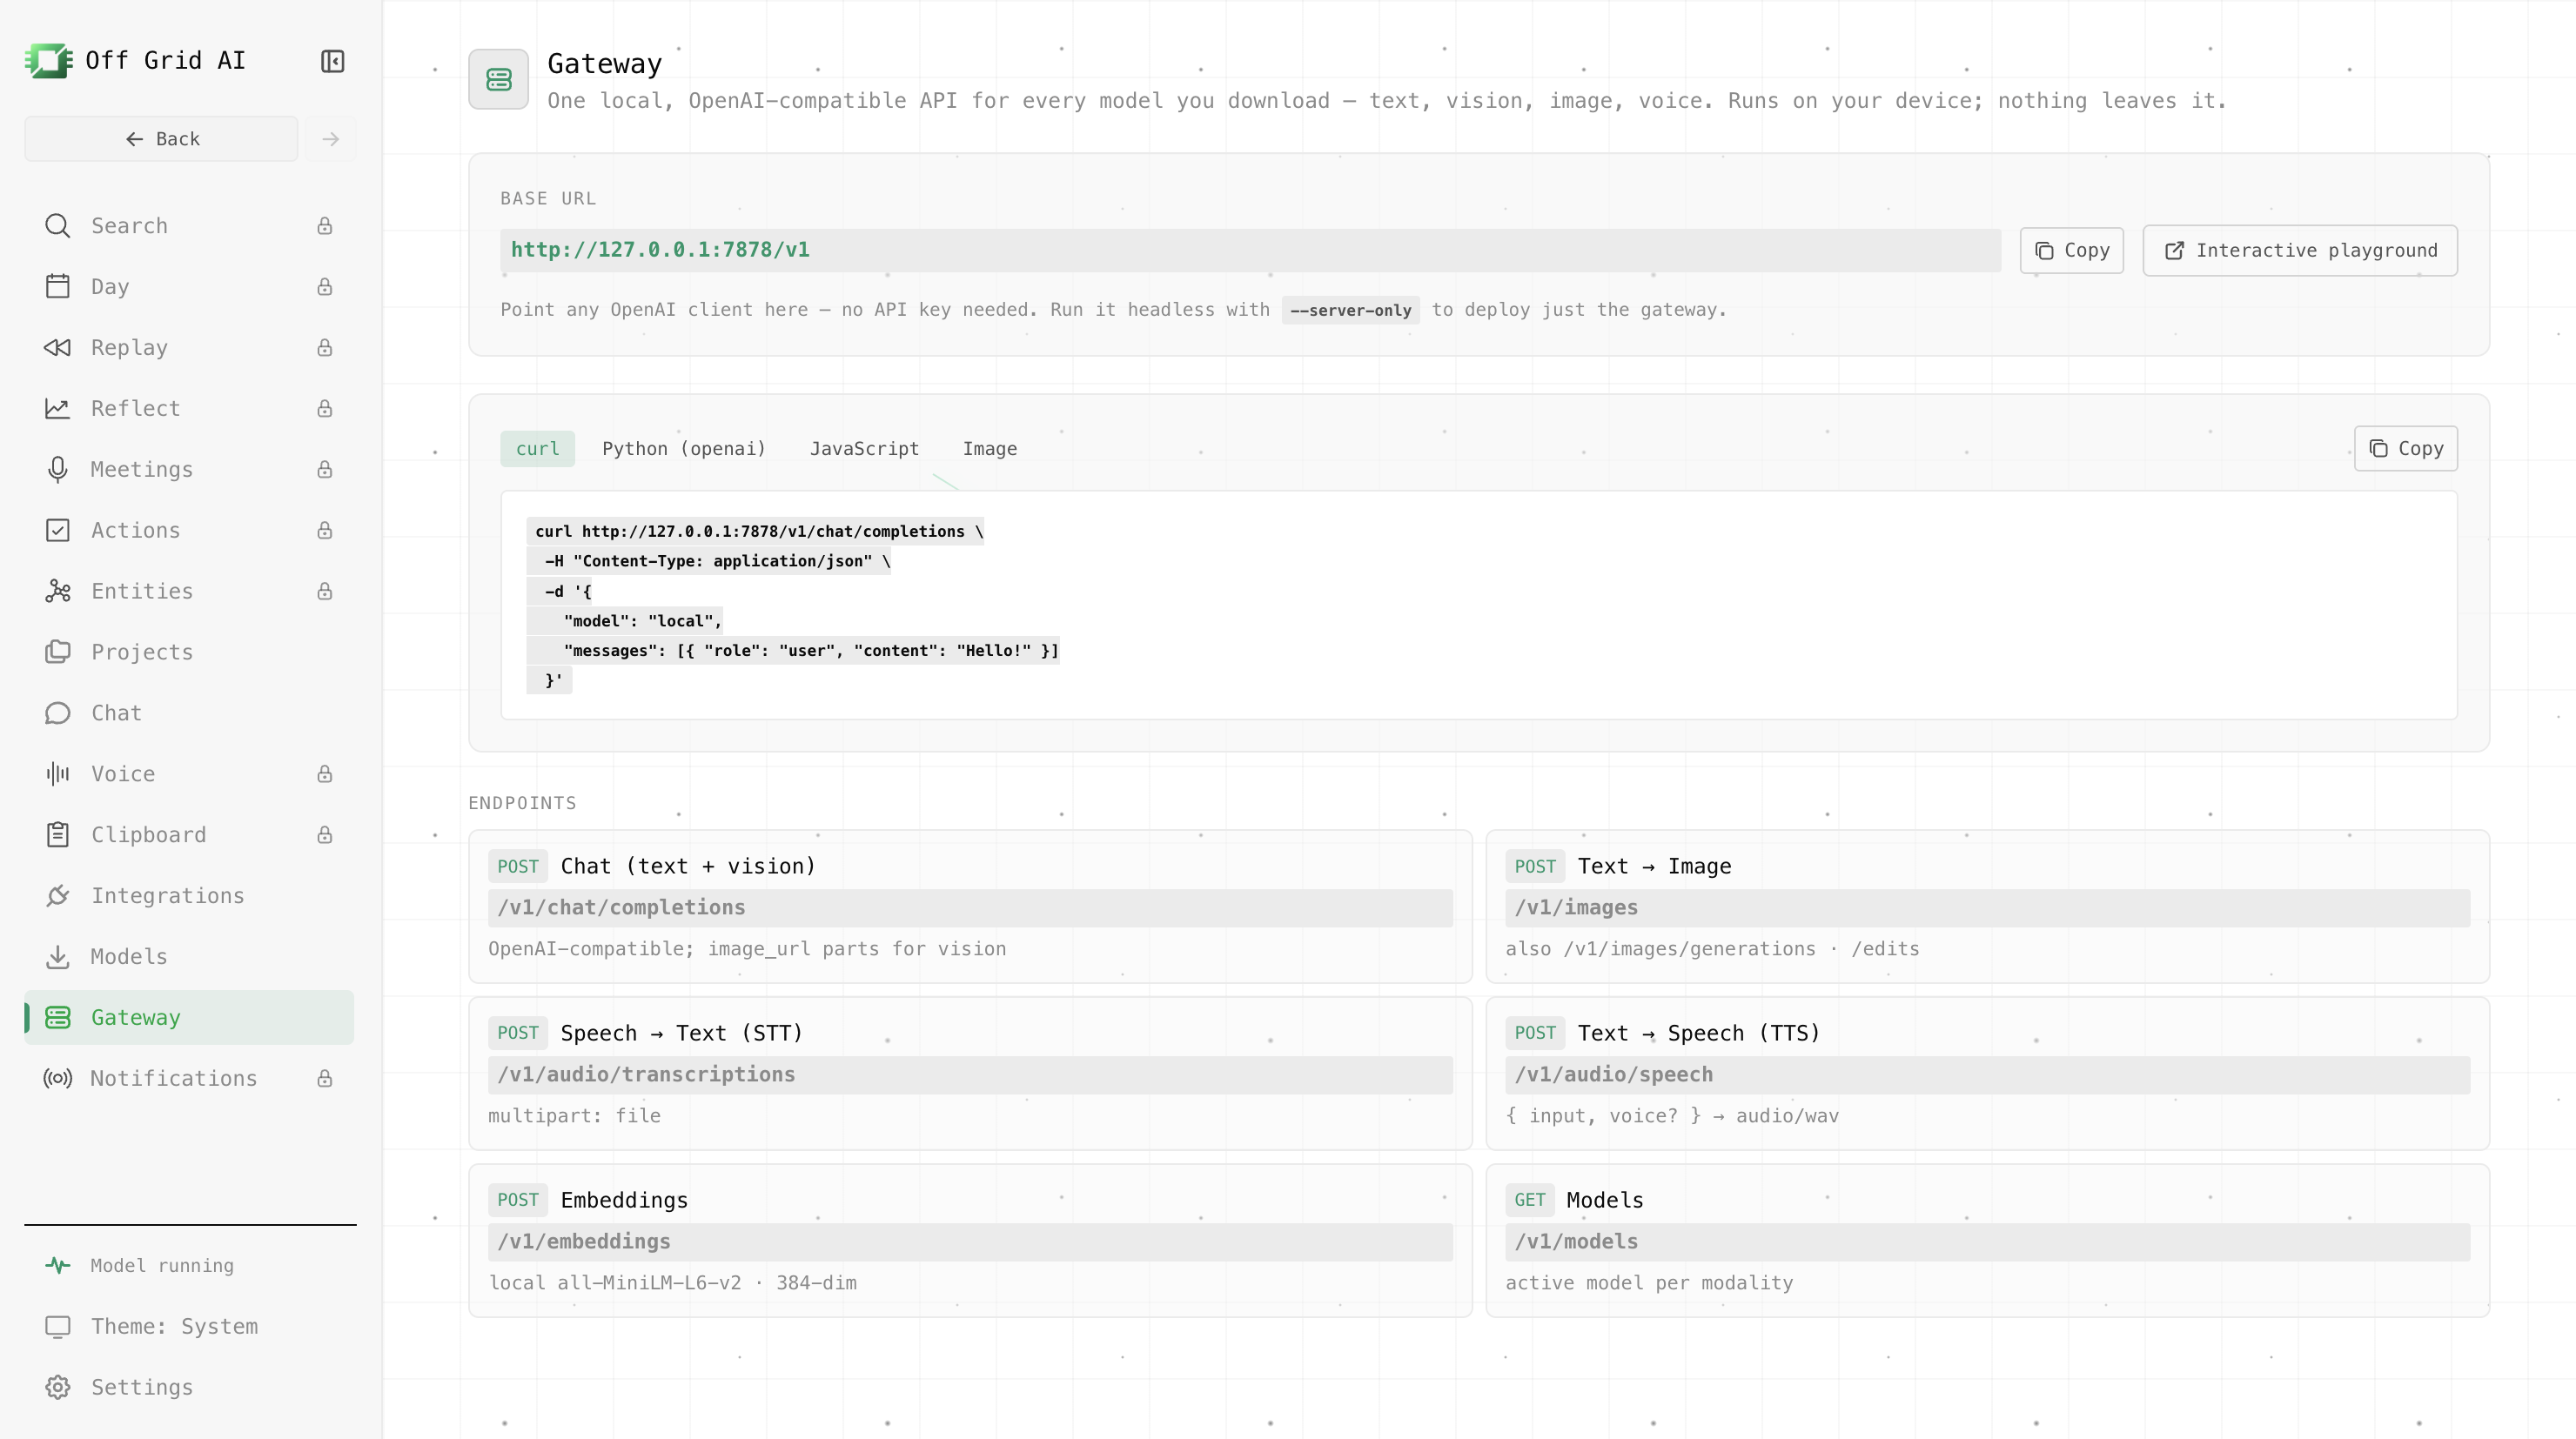2576x1439 pixels.
Task: Open Settings gear in sidebar
Action: coord(189,1388)
